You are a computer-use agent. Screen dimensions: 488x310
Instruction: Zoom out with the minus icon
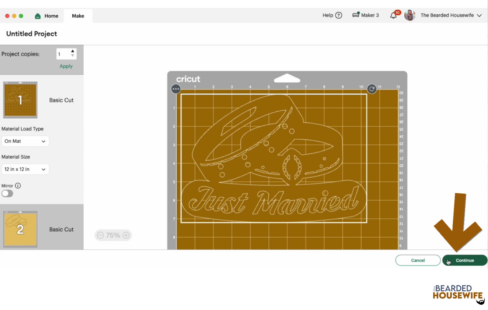pyautogui.click(x=100, y=235)
